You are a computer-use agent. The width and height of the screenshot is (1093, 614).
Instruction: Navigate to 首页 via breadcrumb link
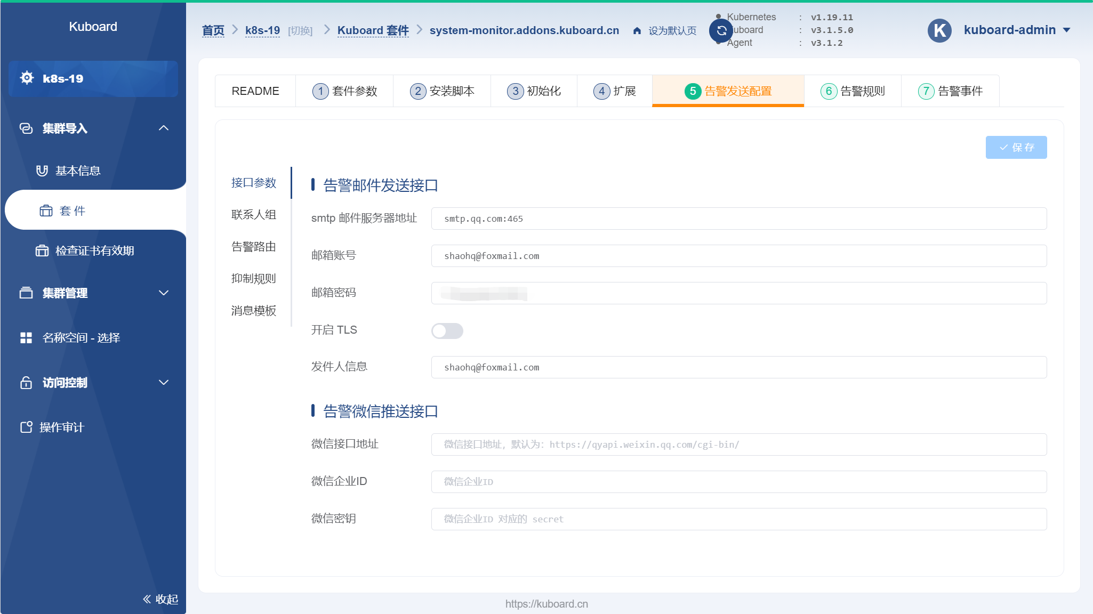point(213,30)
